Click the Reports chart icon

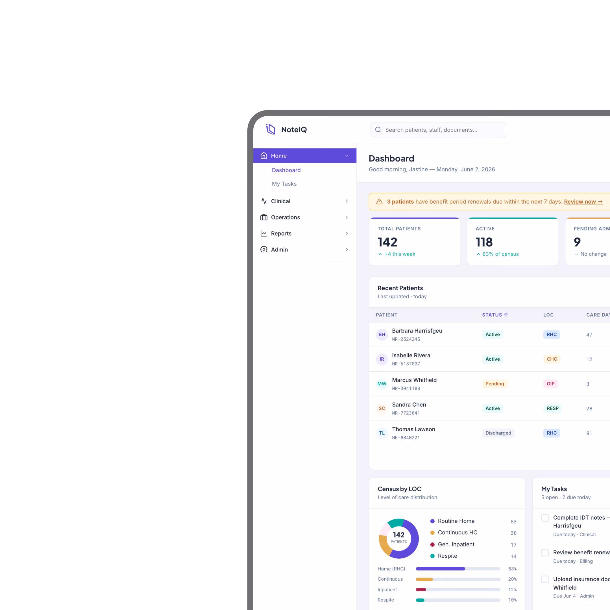264,233
